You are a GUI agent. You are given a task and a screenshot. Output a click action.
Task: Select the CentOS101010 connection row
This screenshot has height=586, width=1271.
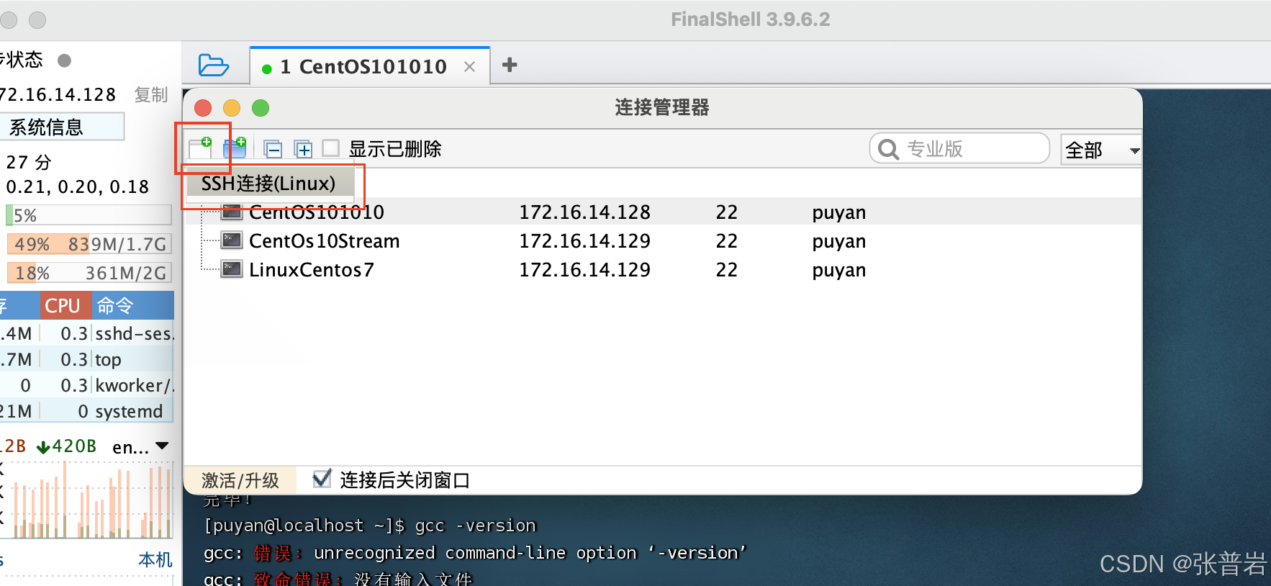click(662, 212)
